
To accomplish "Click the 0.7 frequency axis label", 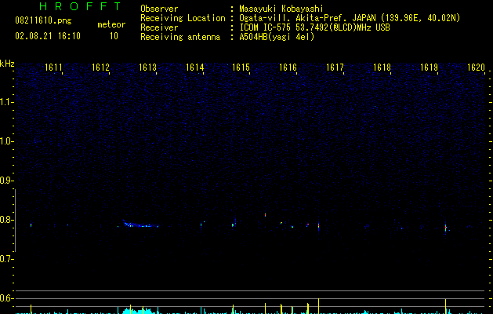I will point(6,259).
